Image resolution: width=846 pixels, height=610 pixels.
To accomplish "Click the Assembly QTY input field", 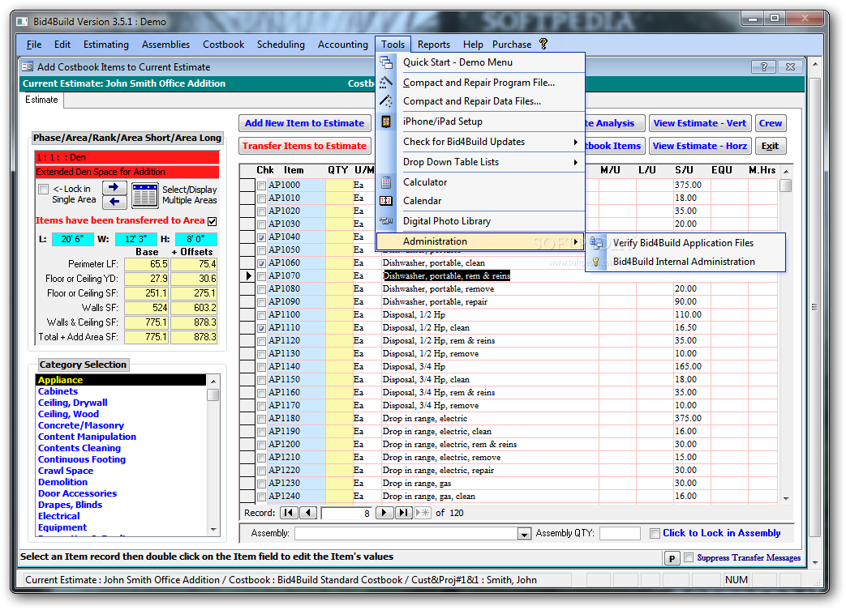I will 620,534.
